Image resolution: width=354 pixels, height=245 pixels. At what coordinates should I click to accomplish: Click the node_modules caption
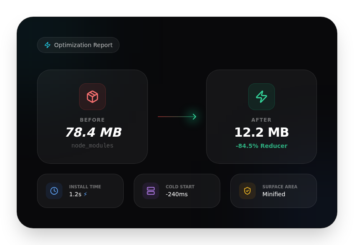click(x=92, y=145)
